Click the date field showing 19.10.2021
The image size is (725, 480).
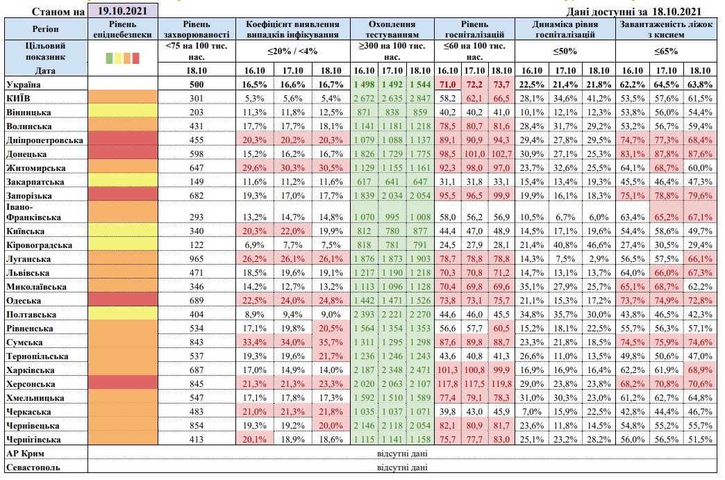(x=123, y=11)
